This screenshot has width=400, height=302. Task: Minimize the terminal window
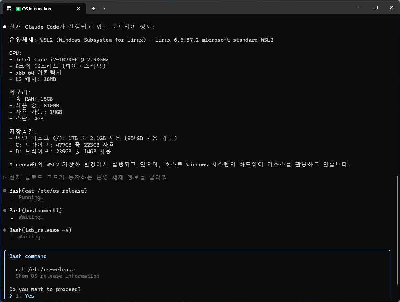[x=360, y=7]
